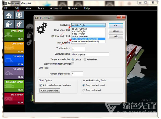Click the Help button in the dialog

[116, 36]
